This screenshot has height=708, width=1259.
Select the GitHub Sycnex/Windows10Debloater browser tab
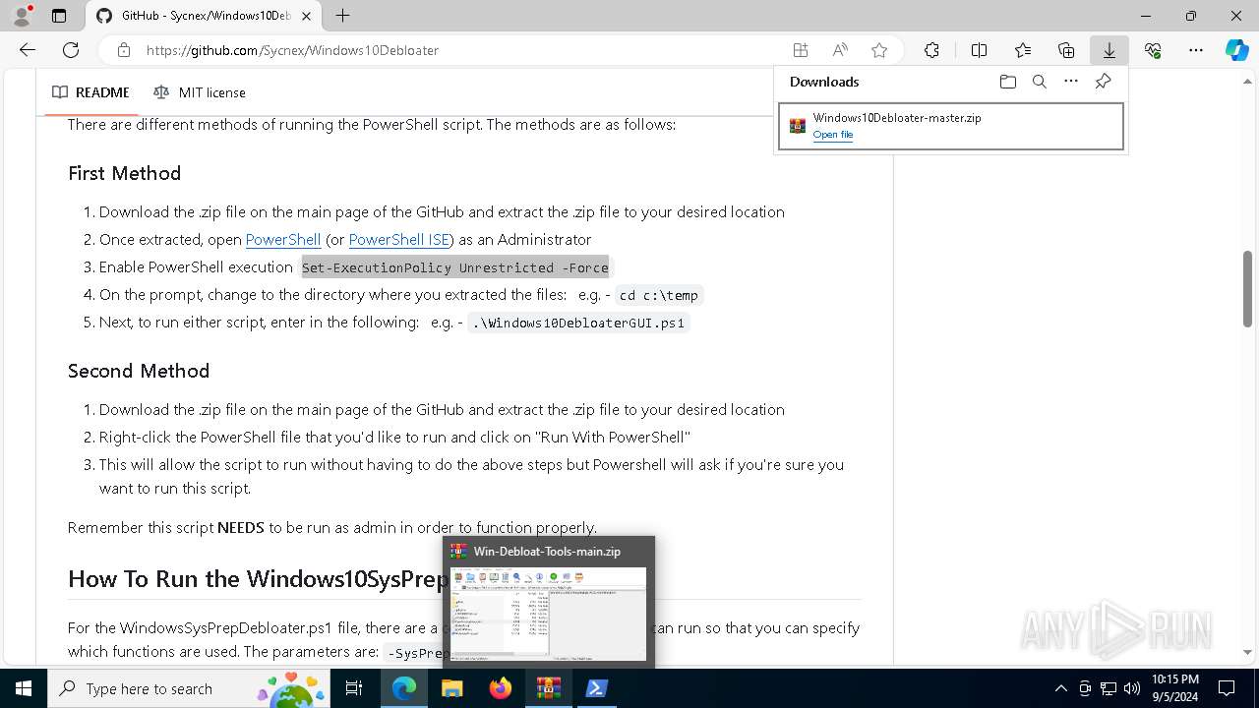point(205,16)
